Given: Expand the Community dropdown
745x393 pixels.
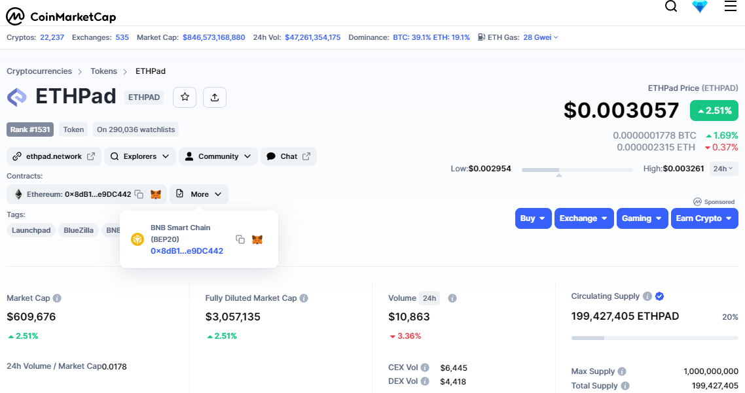Looking at the screenshot, I should 218,156.
